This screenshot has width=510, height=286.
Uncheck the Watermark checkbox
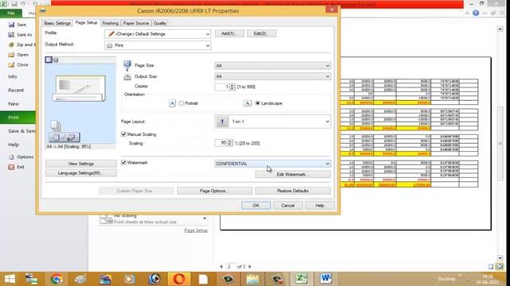124,162
